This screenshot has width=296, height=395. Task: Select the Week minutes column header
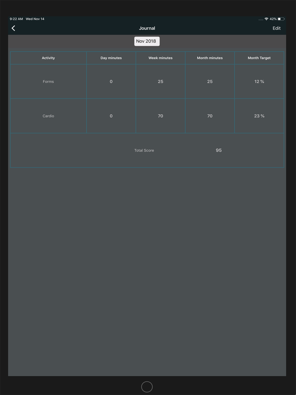(x=160, y=58)
